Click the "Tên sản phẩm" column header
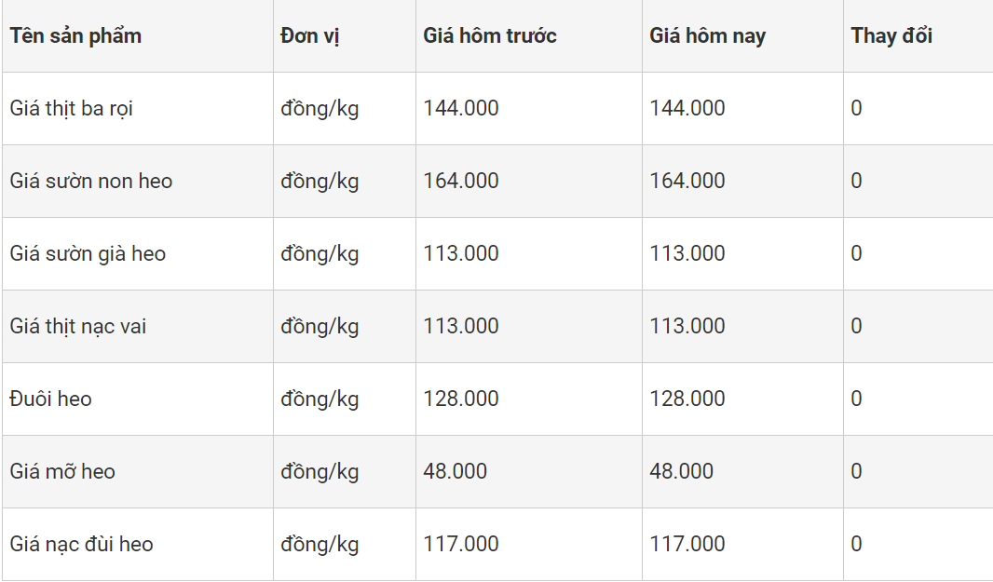This screenshot has height=582, width=993. (x=75, y=36)
